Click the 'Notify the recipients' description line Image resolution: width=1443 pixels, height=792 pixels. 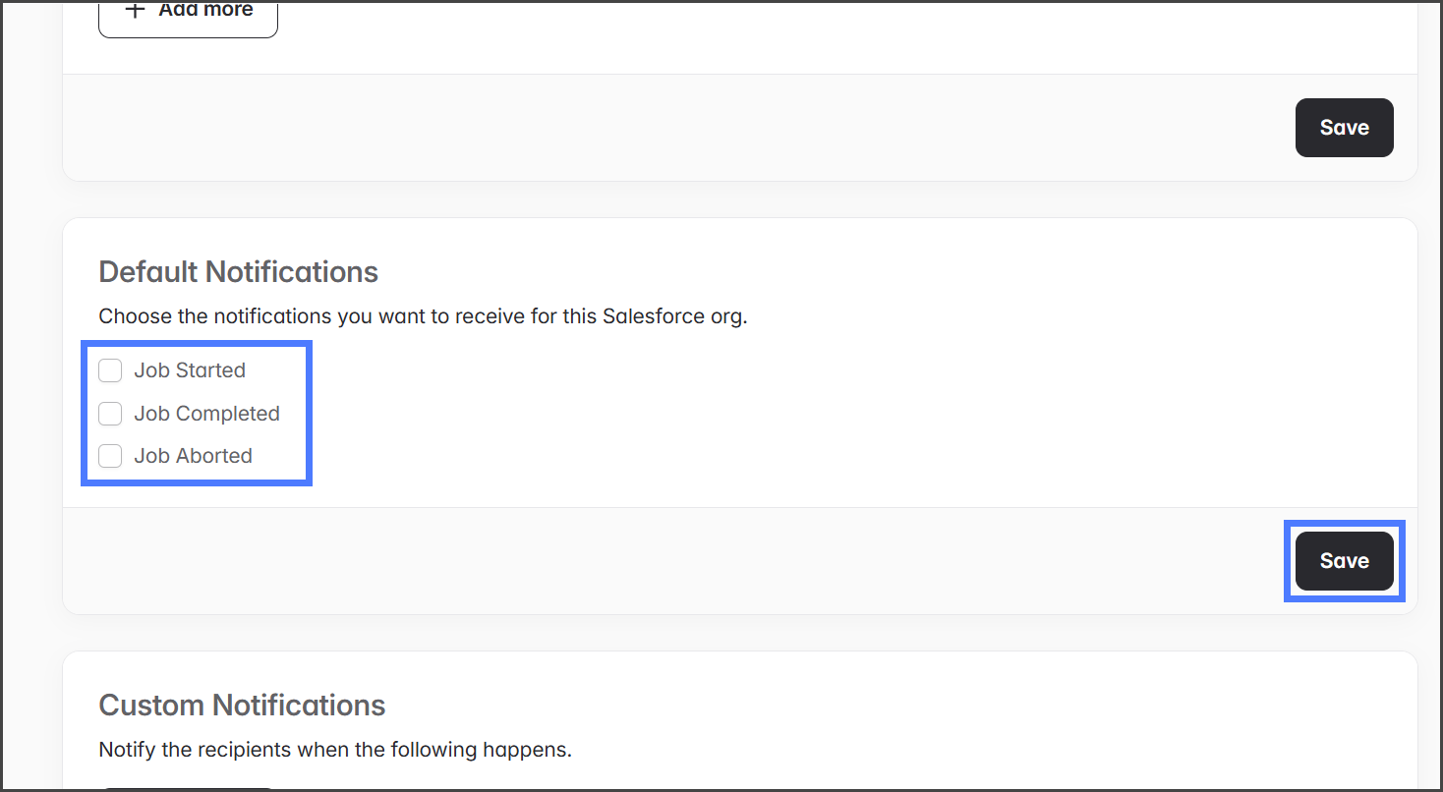pos(335,750)
